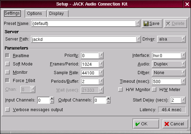Decrease Output Channels with down arrow
Image resolution: width=191 pixels, height=134 pixels.
click(108, 102)
